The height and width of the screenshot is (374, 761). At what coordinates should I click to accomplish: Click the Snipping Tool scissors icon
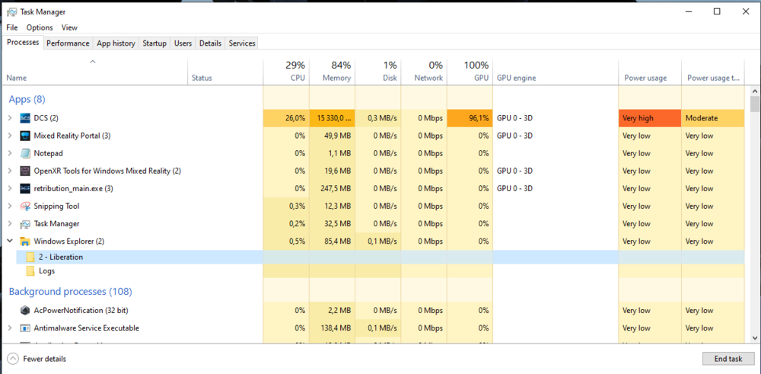coord(25,206)
